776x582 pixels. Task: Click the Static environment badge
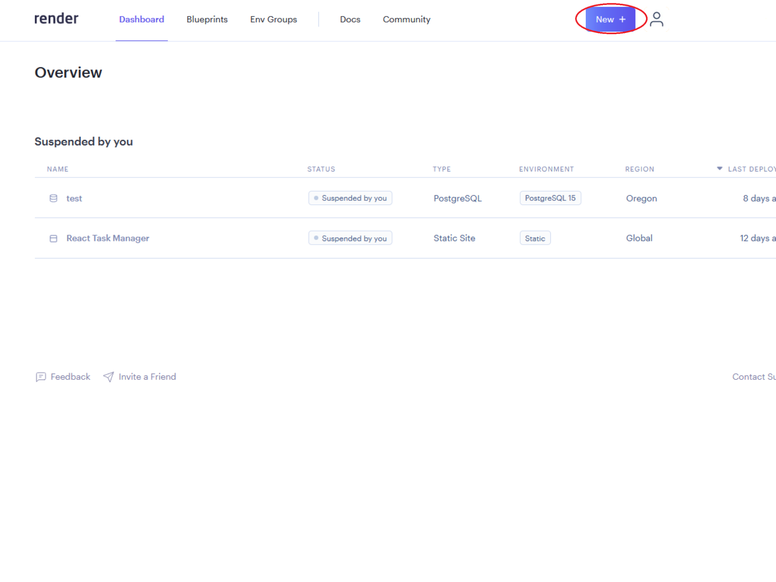(x=535, y=238)
